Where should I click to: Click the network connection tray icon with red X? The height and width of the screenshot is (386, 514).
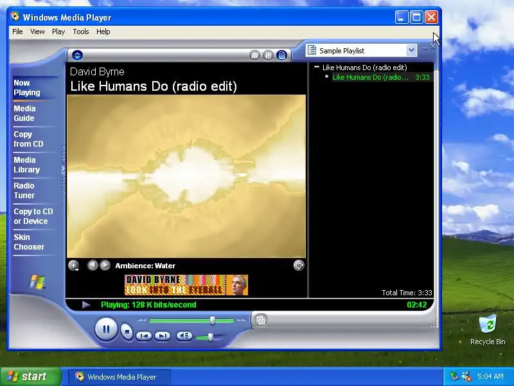(466, 376)
